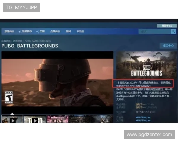The image size is (178, 142).
Task: Focus the store search field
Action: pos(155,31)
